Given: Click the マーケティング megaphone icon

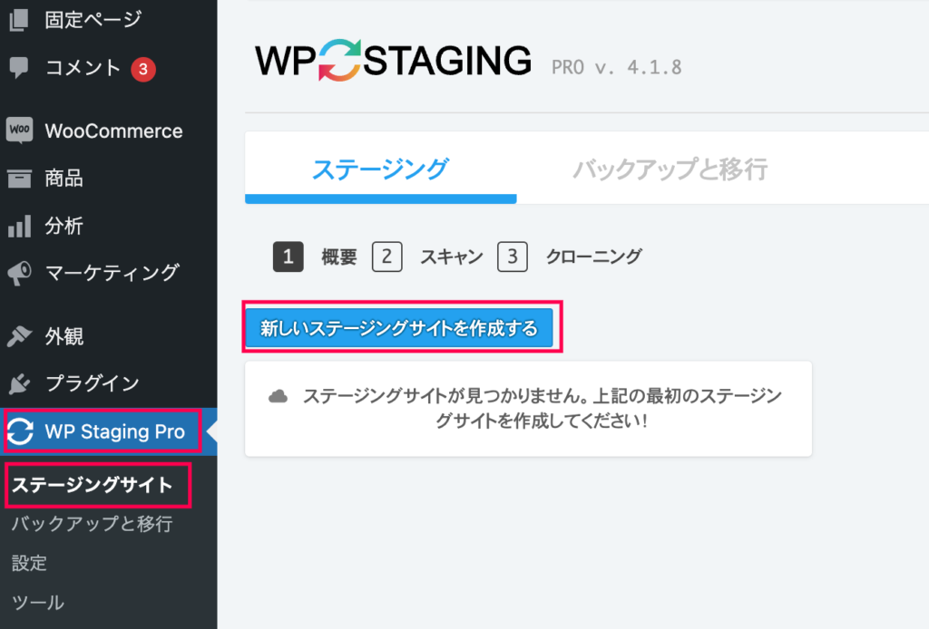Looking at the screenshot, I should coord(20,274).
